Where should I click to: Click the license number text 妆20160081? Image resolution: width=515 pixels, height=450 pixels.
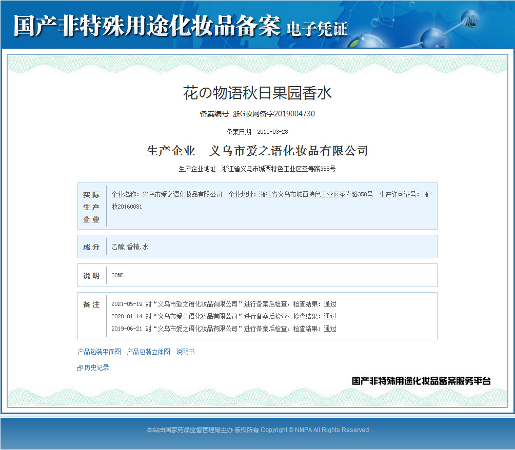127,207
